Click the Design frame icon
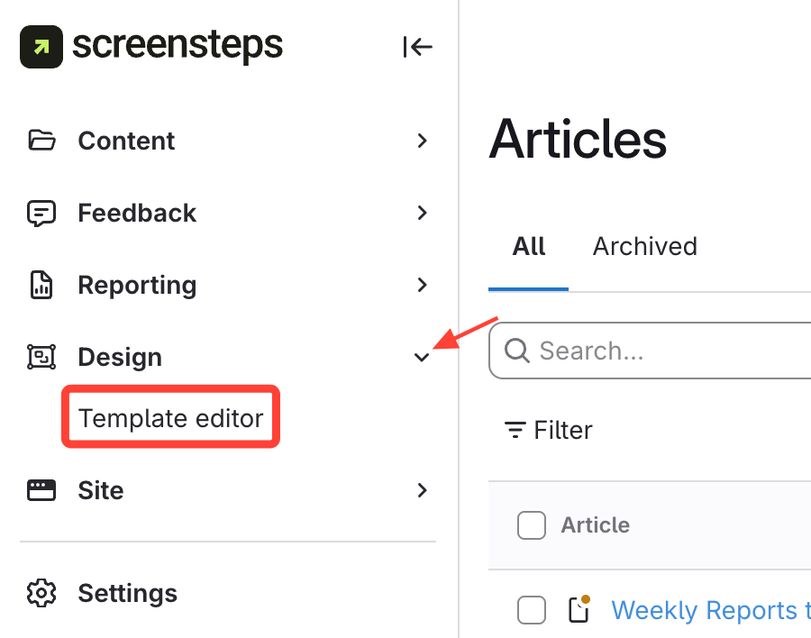Screen dimensions: 811x638 coord(41,358)
